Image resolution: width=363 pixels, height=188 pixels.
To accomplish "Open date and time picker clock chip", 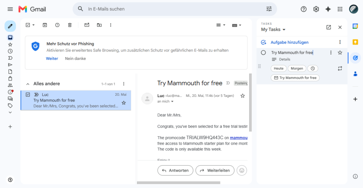I will click(x=313, y=68).
